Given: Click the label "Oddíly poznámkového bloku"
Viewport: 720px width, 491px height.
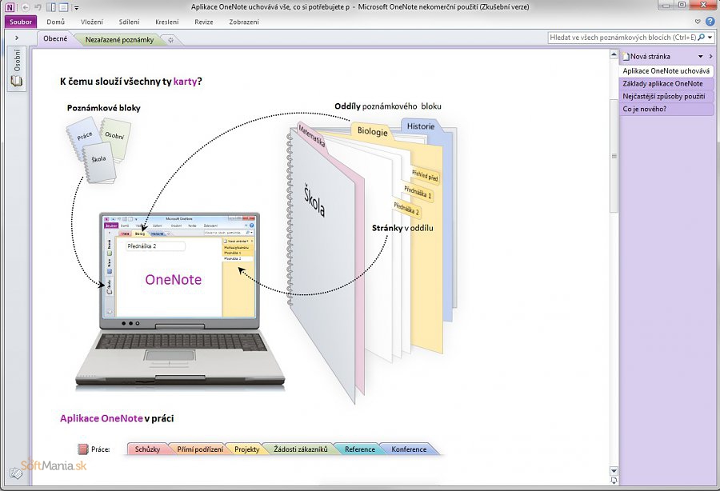Looking at the screenshot, I should (x=388, y=106).
